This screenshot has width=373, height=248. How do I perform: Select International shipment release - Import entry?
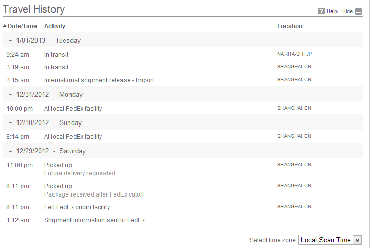point(99,80)
